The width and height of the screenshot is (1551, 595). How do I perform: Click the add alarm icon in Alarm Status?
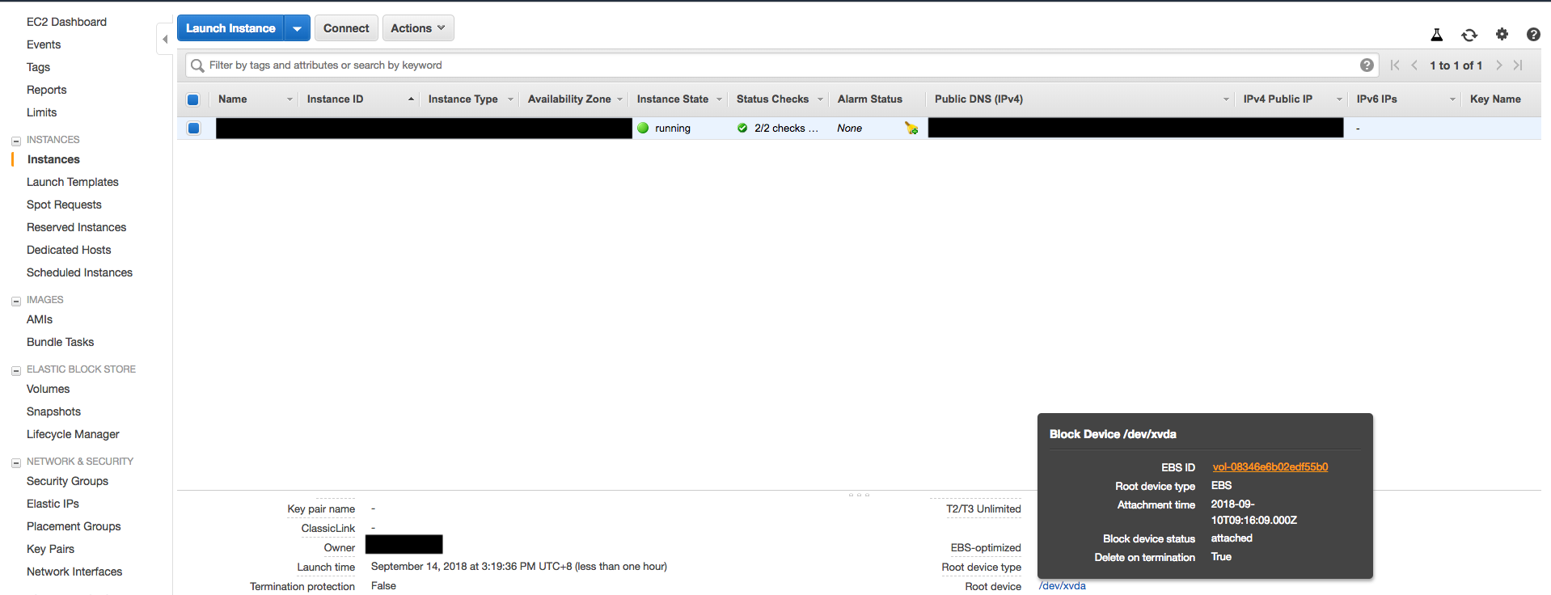click(911, 129)
